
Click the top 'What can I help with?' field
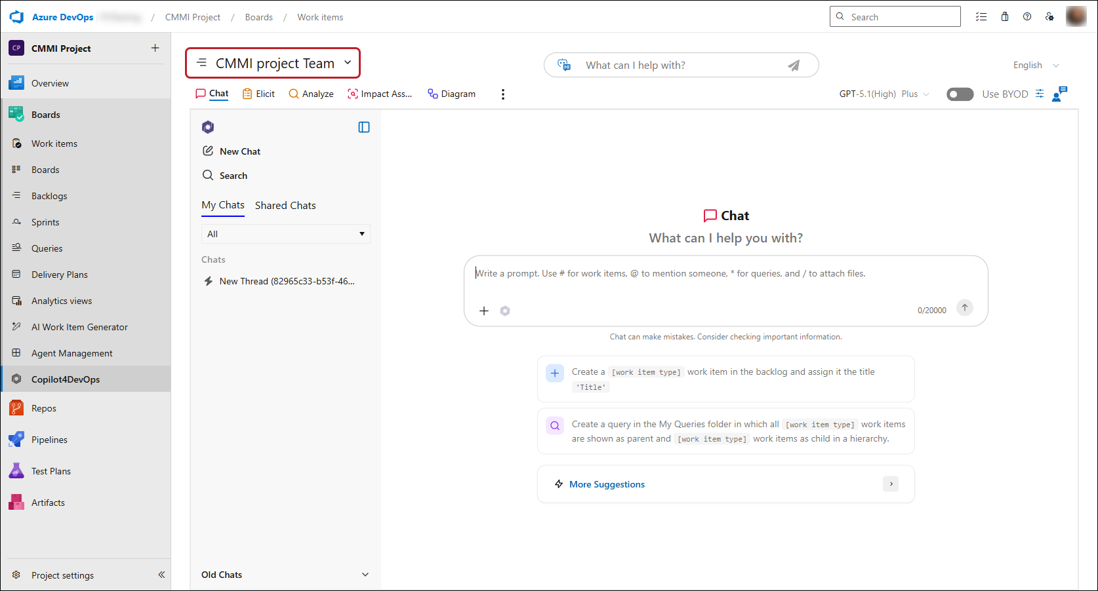[681, 65]
